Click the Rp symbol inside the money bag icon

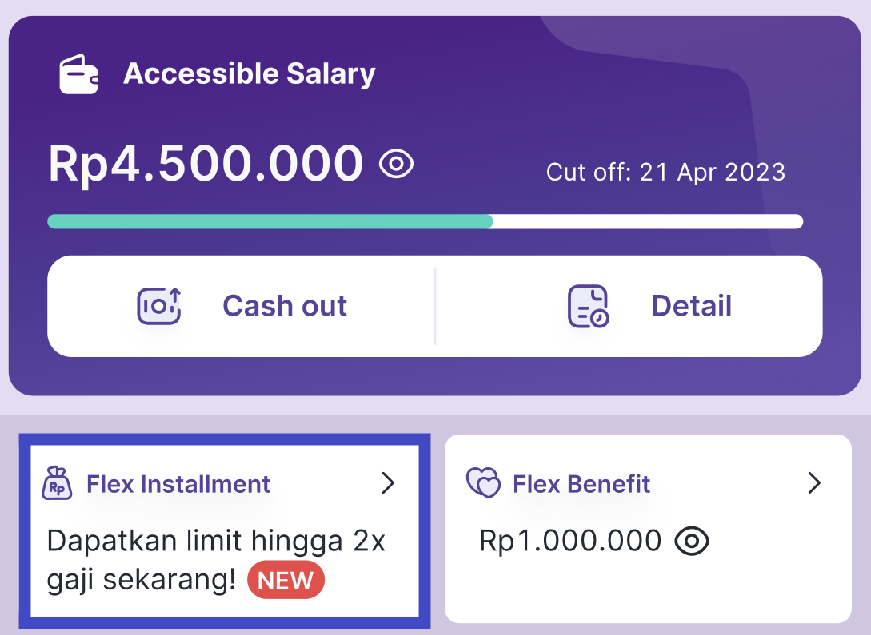coord(57,487)
